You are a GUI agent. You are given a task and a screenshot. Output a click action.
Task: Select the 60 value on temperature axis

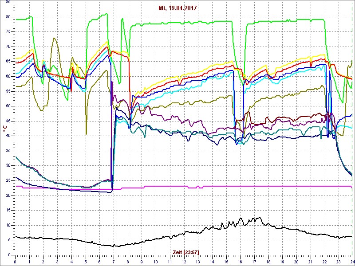8,76
